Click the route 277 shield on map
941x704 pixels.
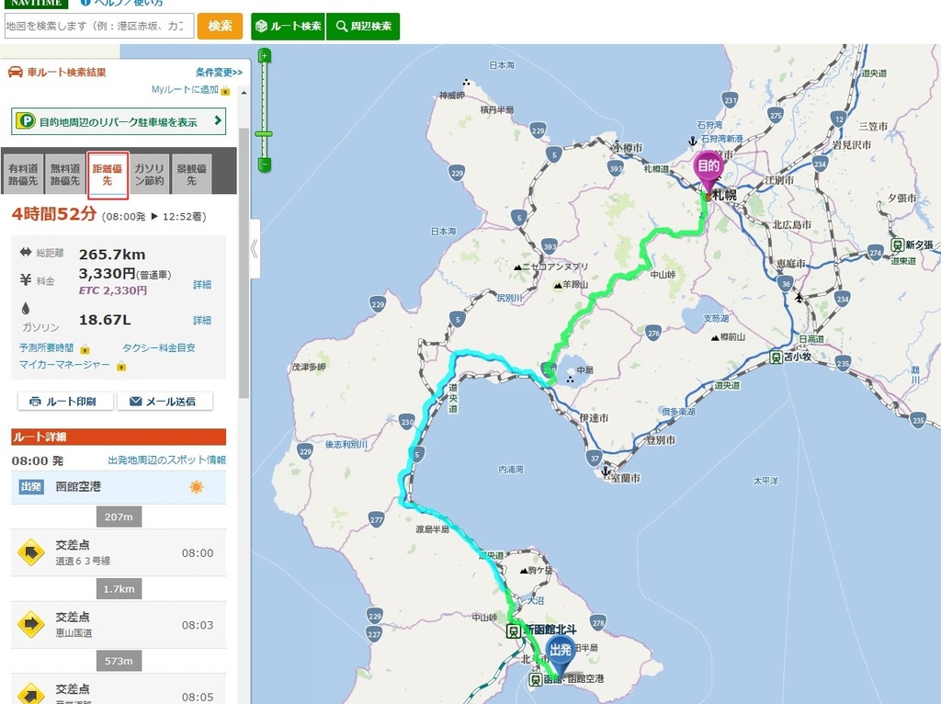click(x=376, y=520)
